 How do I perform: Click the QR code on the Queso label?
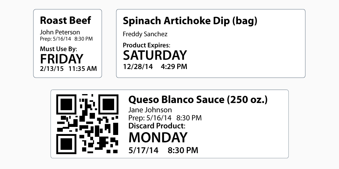pos(87,124)
